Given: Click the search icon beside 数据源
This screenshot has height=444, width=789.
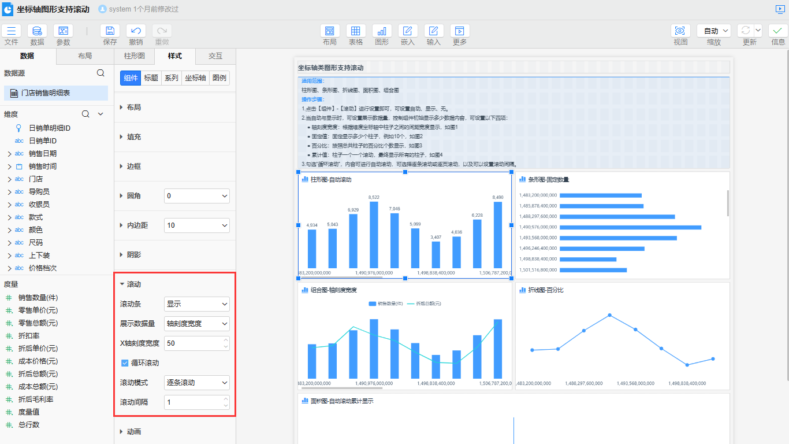Looking at the screenshot, I should [x=101, y=73].
